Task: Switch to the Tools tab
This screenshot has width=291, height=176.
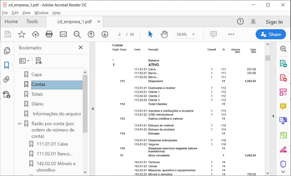Action: point(32,21)
